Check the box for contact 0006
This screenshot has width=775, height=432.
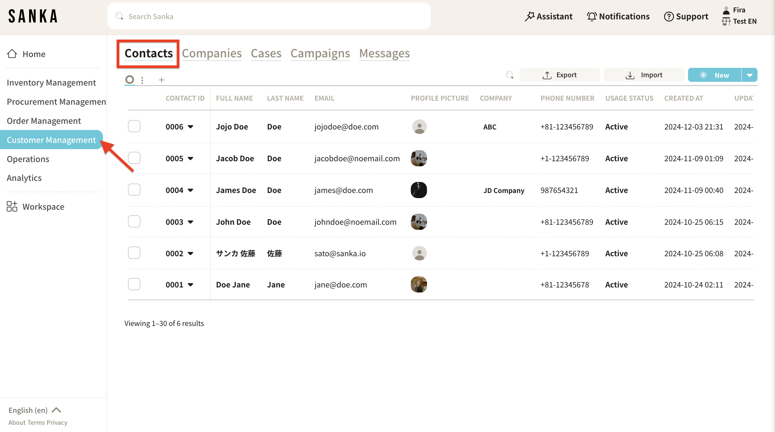pos(134,126)
